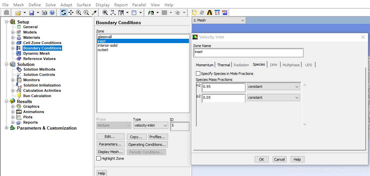Click the window layout arrangement icon

click(121, 13)
